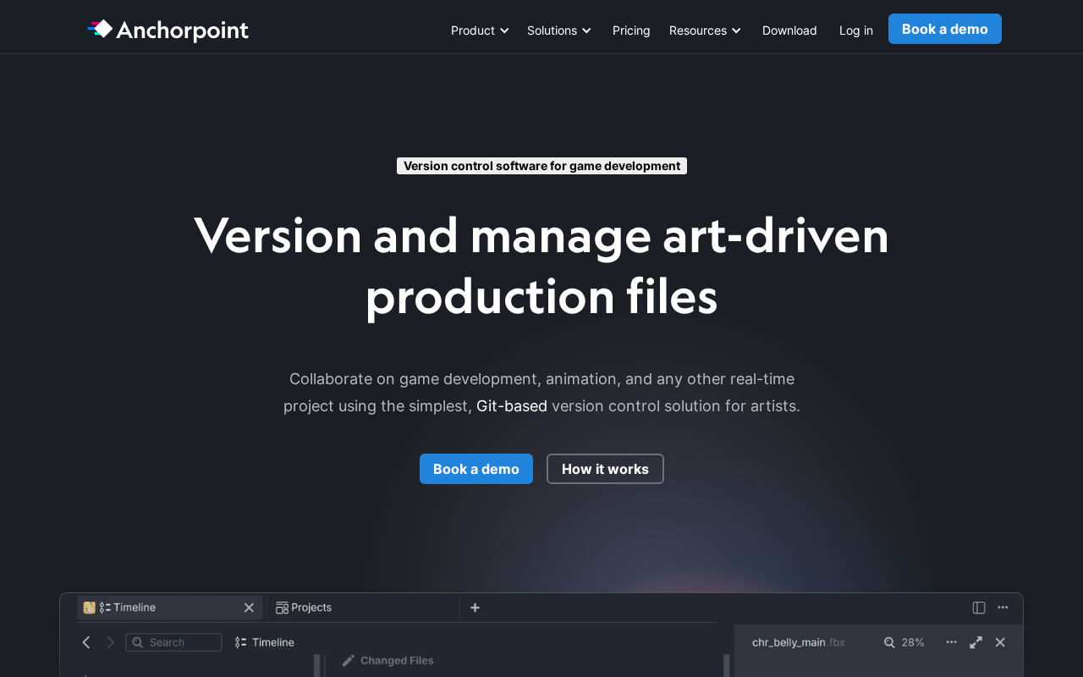This screenshot has width=1083, height=677.
Task: Click the 28% zoom value
Action: [913, 642]
